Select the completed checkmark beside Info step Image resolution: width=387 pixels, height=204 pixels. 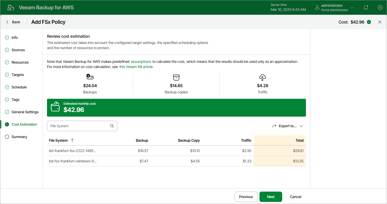coord(7,37)
